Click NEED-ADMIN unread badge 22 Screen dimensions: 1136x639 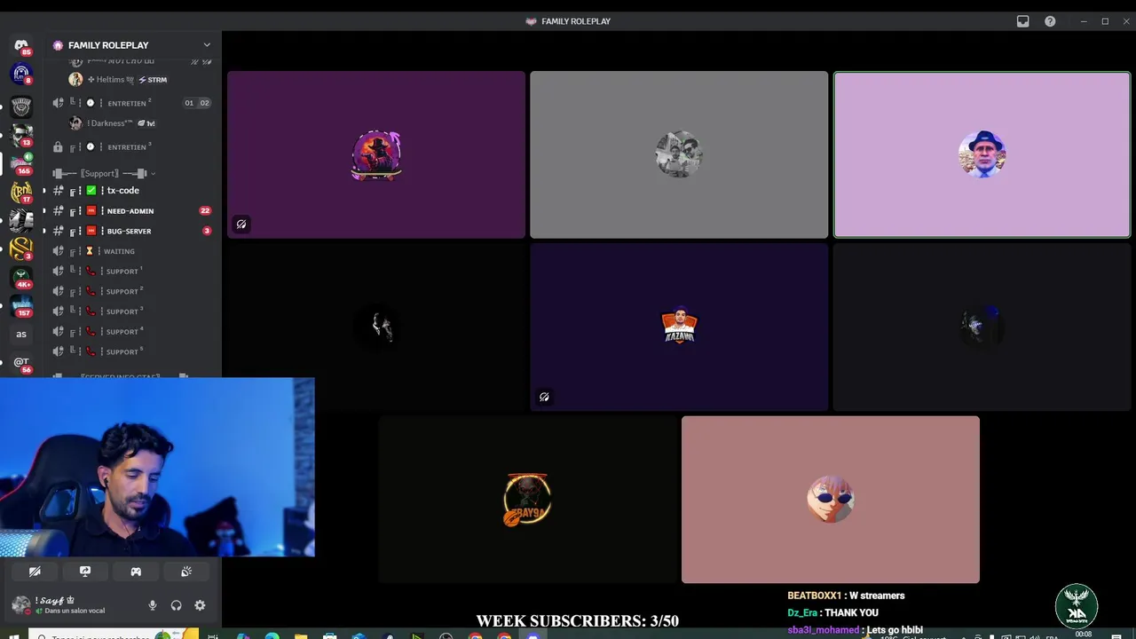[x=205, y=211]
